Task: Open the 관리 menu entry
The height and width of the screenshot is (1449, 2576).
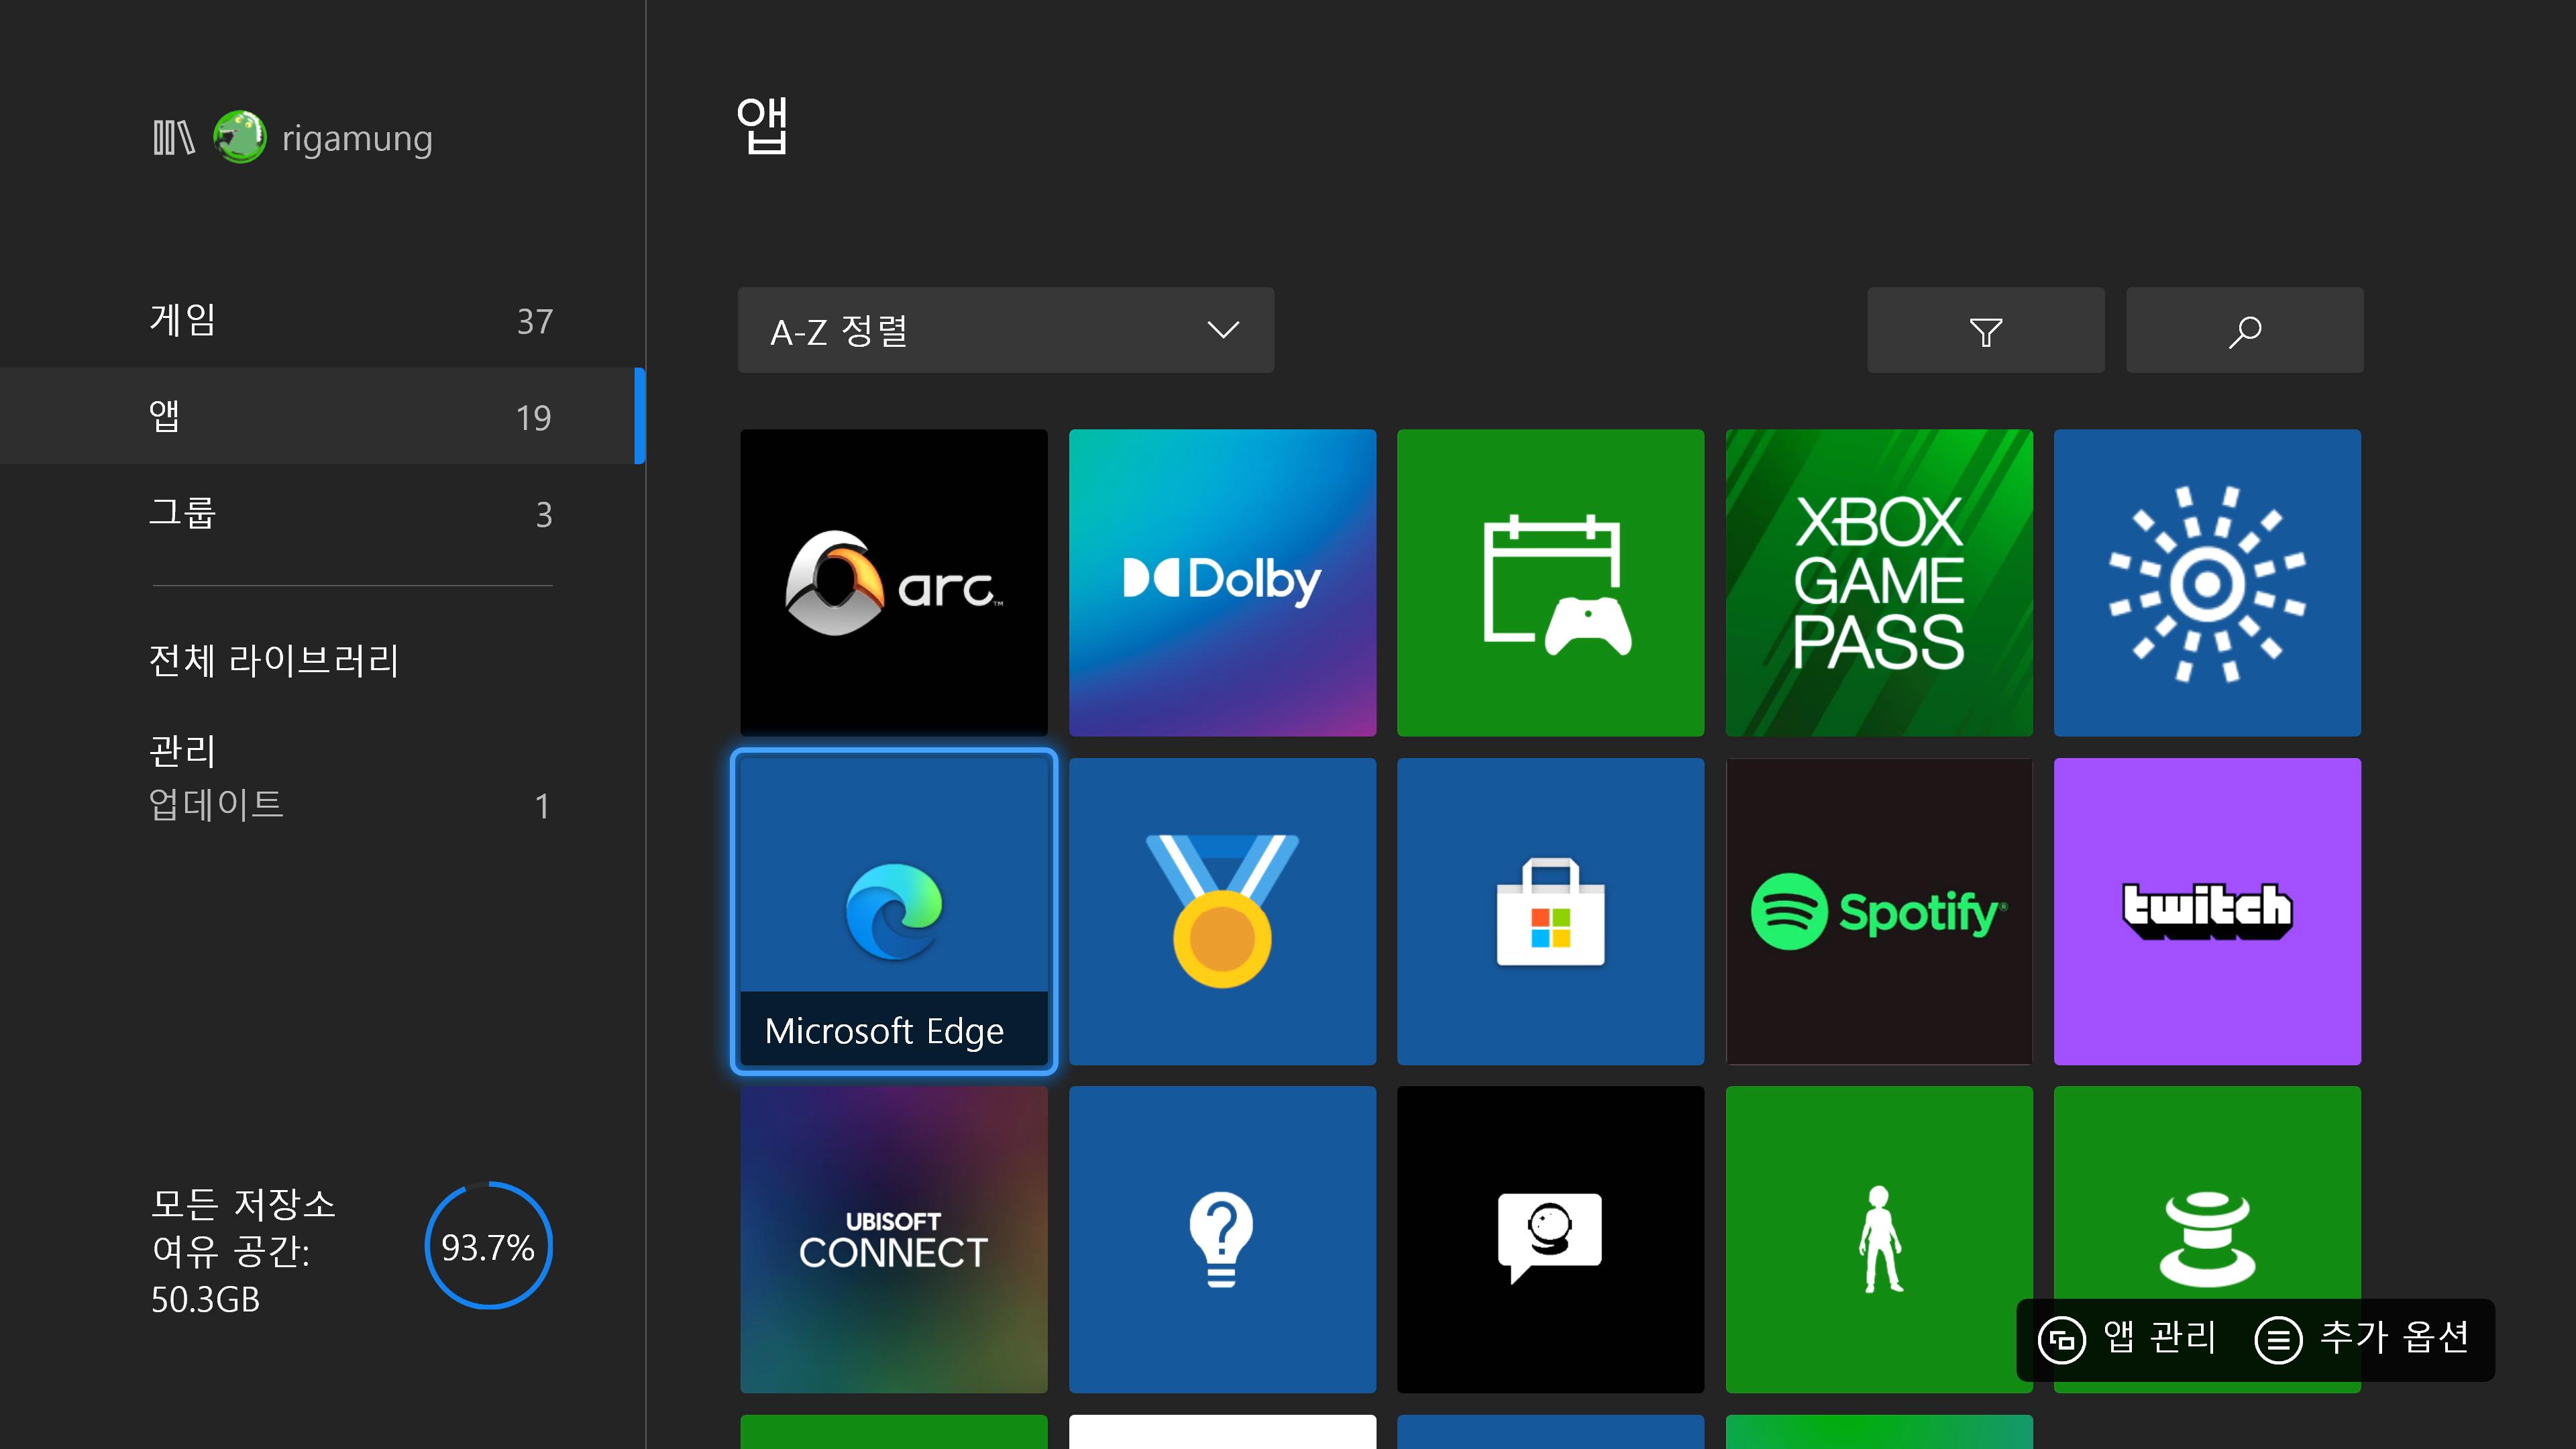Action: [x=182, y=750]
